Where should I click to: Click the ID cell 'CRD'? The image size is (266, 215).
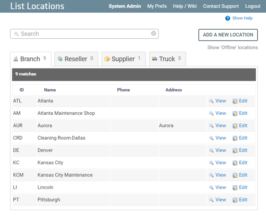(18, 138)
